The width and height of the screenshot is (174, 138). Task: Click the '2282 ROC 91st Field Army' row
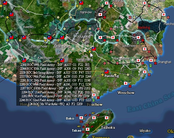click(x=55, y=96)
